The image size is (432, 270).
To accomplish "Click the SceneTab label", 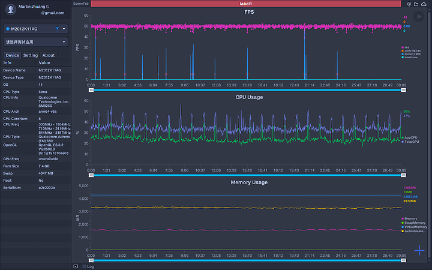I will pyautogui.click(x=81, y=4).
